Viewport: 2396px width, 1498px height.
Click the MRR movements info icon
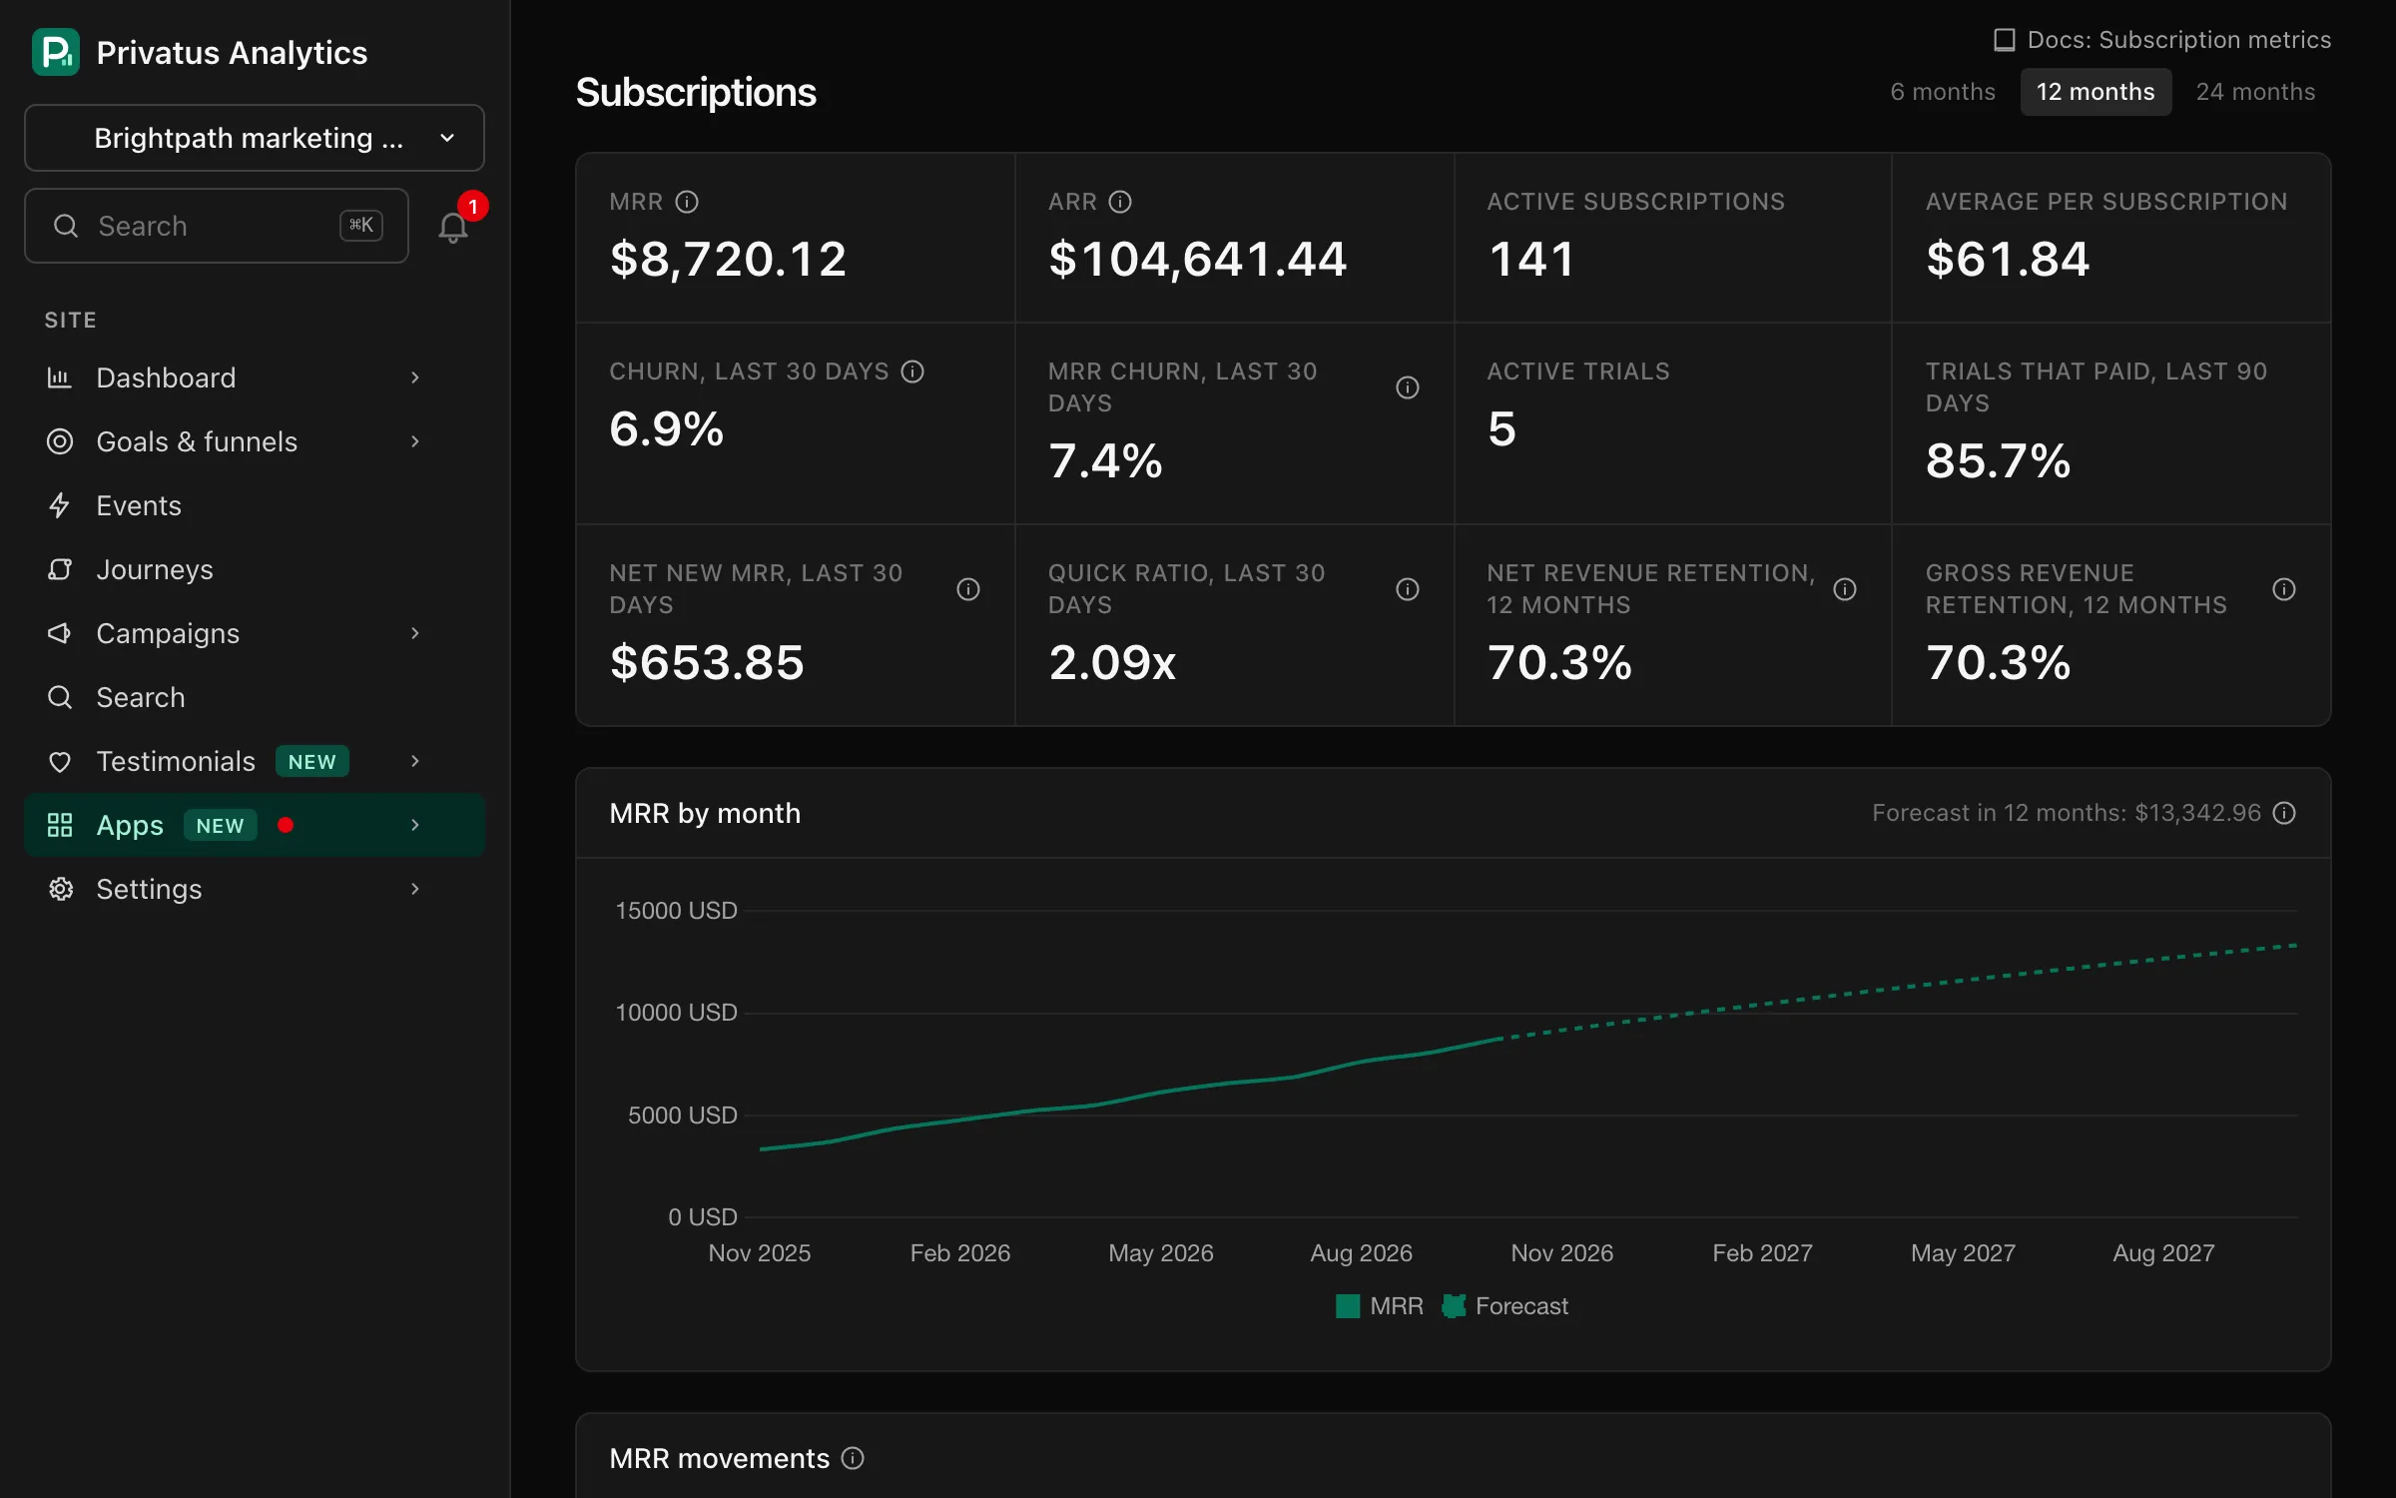click(853, 1458)
